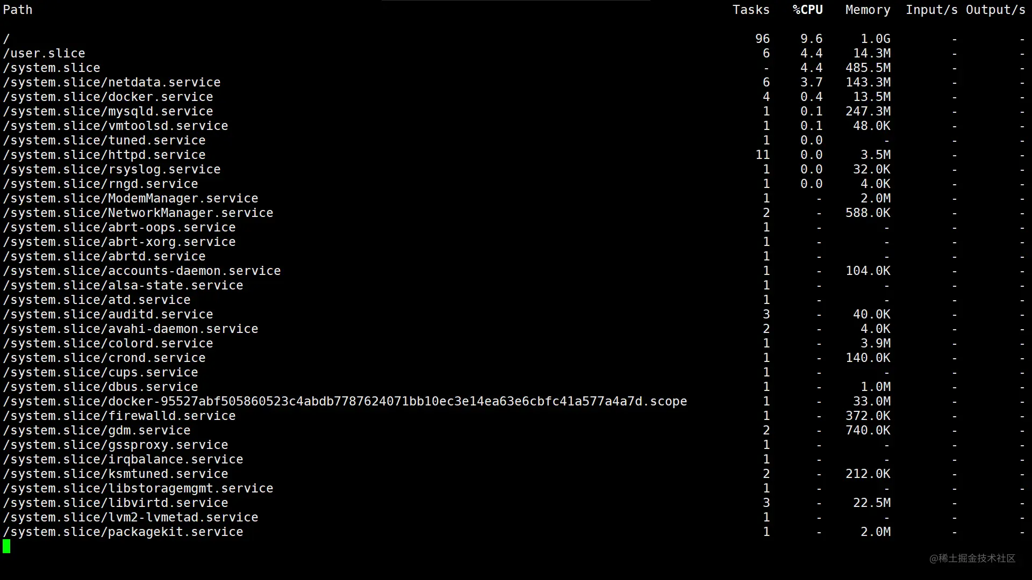Click the Output/s column header
Image resolution: width=1032 pixels, height=580 pixels.
(x=995, y=10)
